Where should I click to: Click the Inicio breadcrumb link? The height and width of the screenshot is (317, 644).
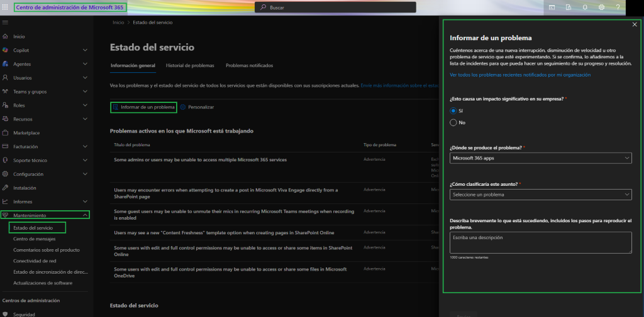pos(118,23)
